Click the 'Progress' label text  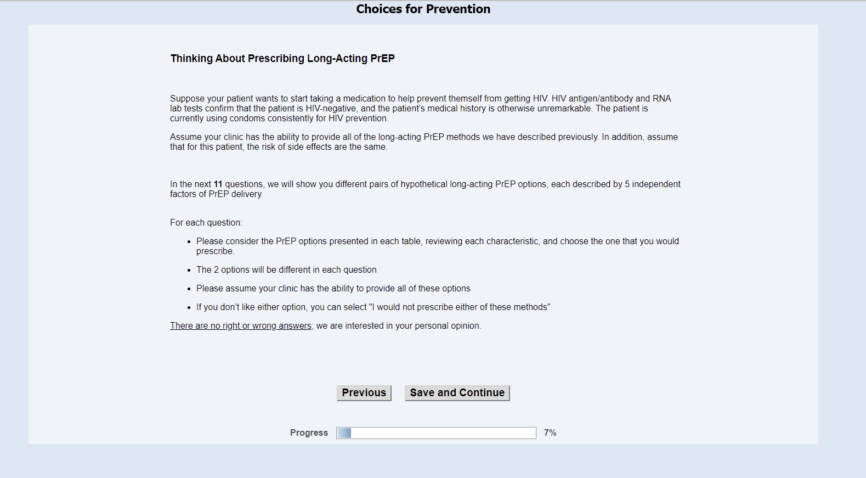point(309,433)
